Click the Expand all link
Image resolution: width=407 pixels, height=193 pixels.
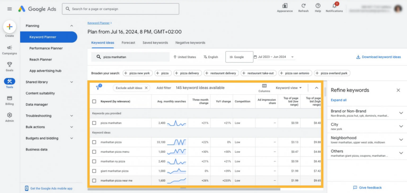339,100
